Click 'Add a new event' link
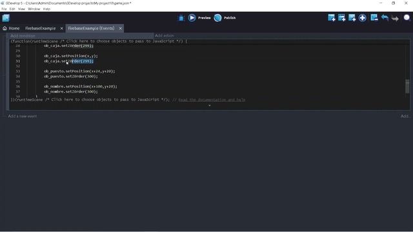 tap(23, 116)
